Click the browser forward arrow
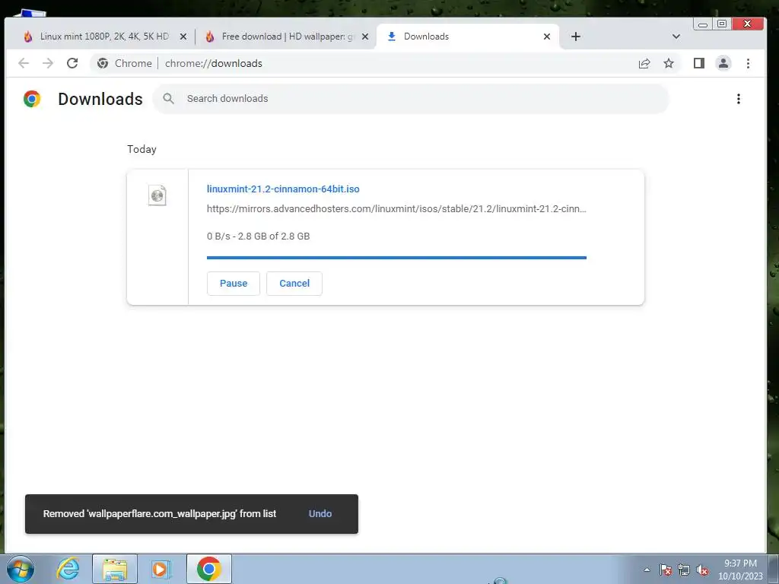This screenshot has height=584, width=779. point(48,63)
